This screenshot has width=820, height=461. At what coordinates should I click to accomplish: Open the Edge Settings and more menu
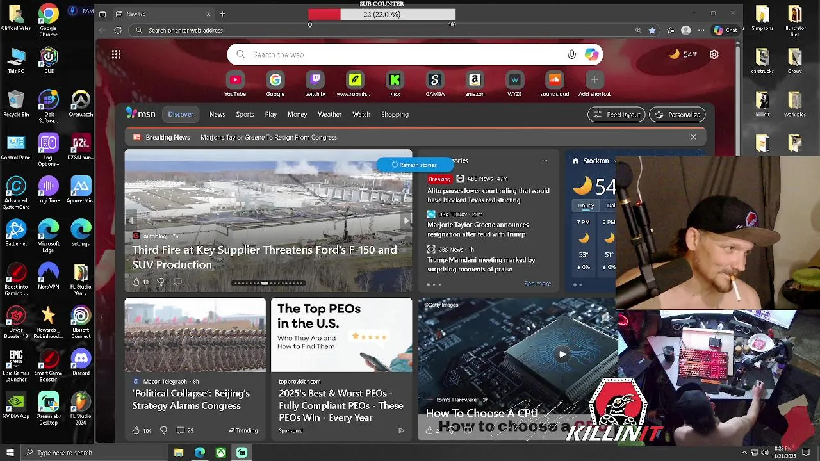pos(701,30)
